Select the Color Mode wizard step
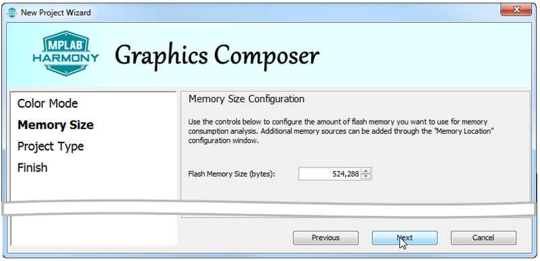540x261 pixels. pyautogui.click(x=48, y=104)
